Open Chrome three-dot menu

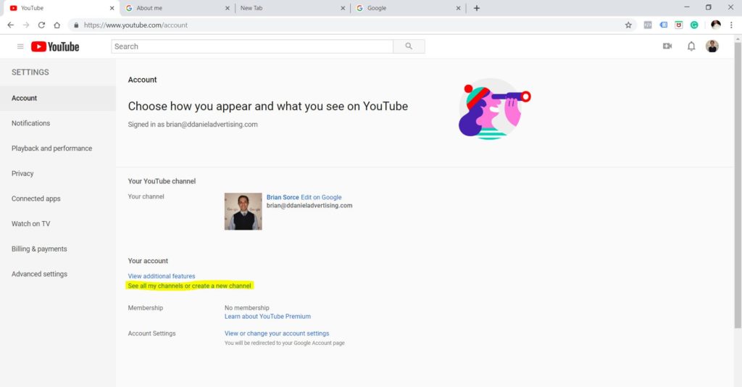731,25
